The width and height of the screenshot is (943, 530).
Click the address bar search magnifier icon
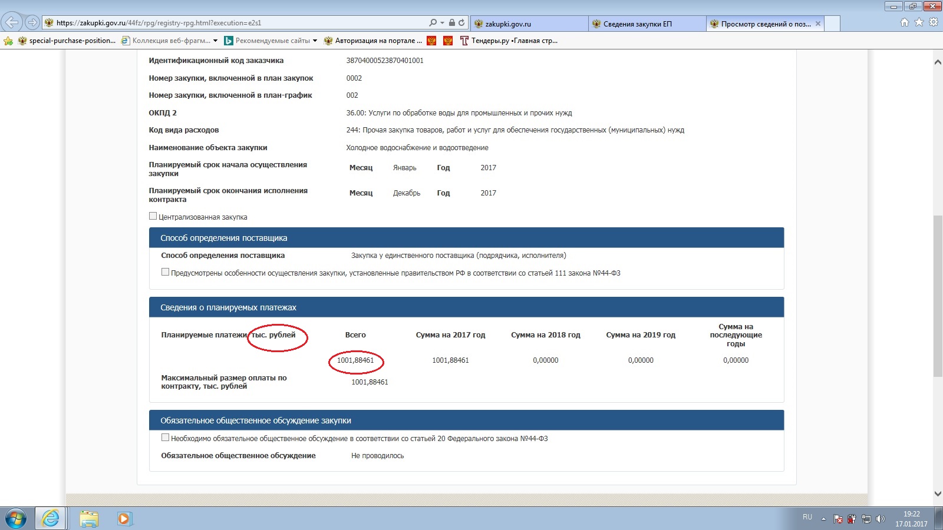pyautogui.click(x=433, y=23)
